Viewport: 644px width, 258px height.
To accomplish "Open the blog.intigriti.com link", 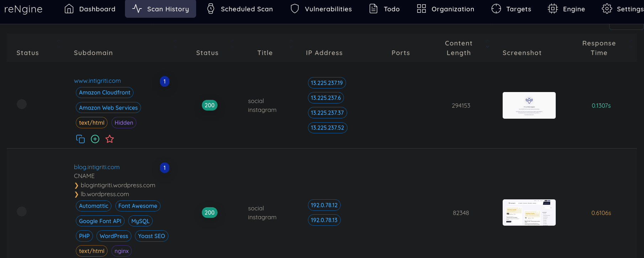I will 97,167.
